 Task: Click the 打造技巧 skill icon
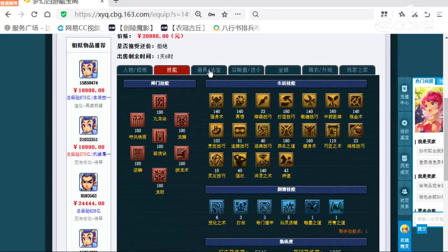(286, 101)
